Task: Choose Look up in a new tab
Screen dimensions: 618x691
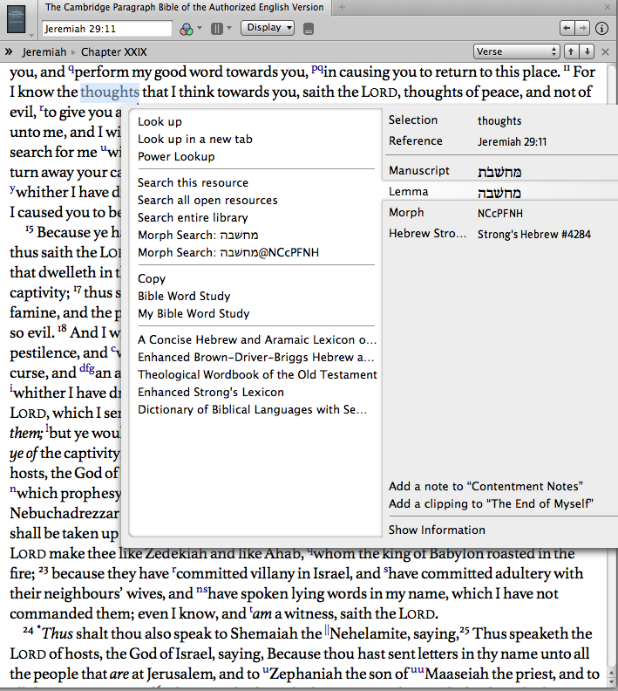Action: (x=195, y=140)
